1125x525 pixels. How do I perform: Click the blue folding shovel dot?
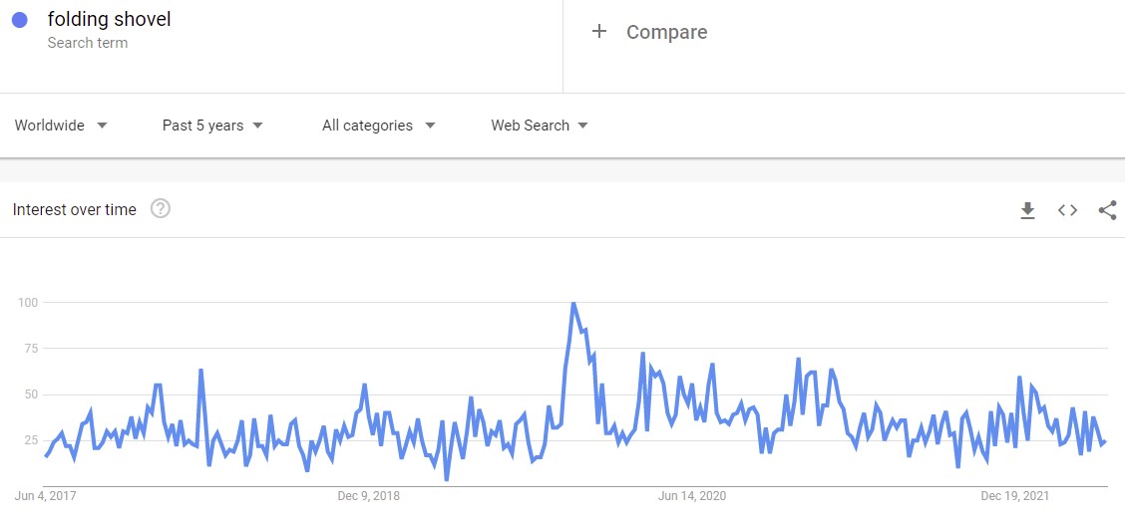pos(20,20)
